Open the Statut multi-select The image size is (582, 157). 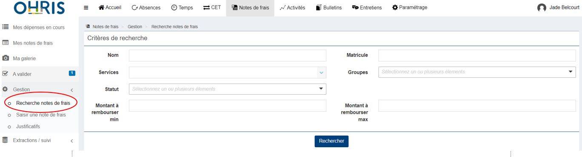point(228,89)
